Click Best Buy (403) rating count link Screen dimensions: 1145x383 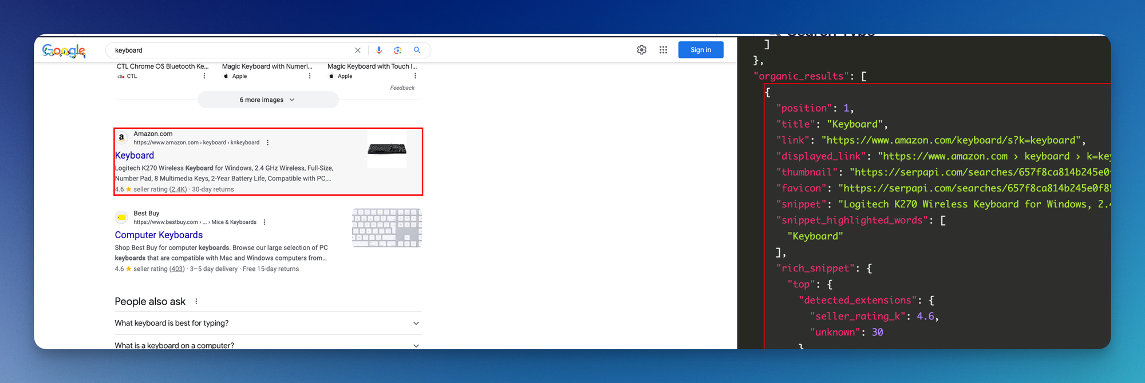177,269
